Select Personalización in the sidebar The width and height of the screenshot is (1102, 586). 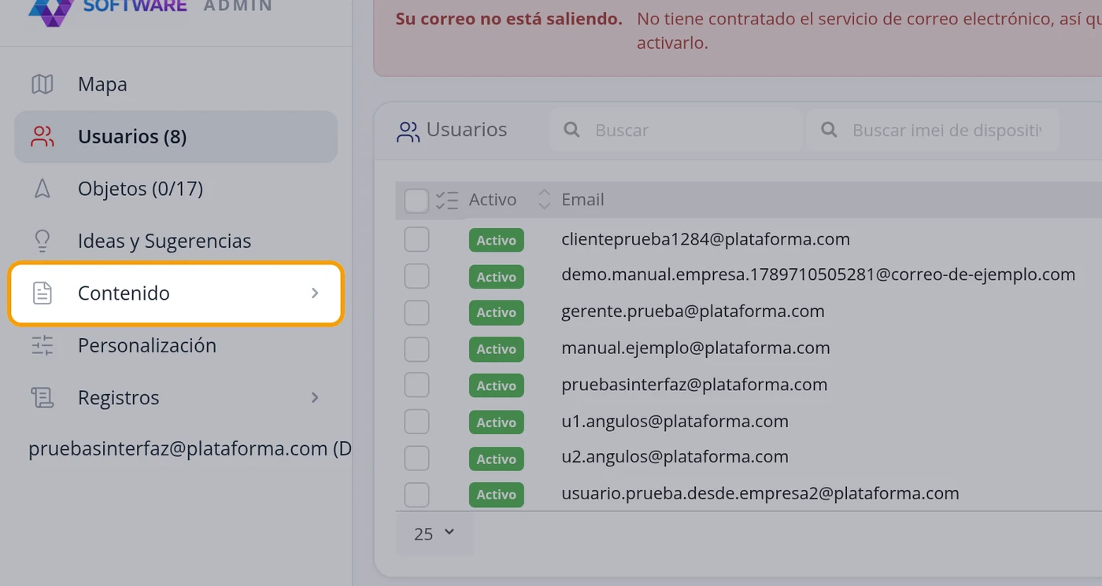click(176, 345)
